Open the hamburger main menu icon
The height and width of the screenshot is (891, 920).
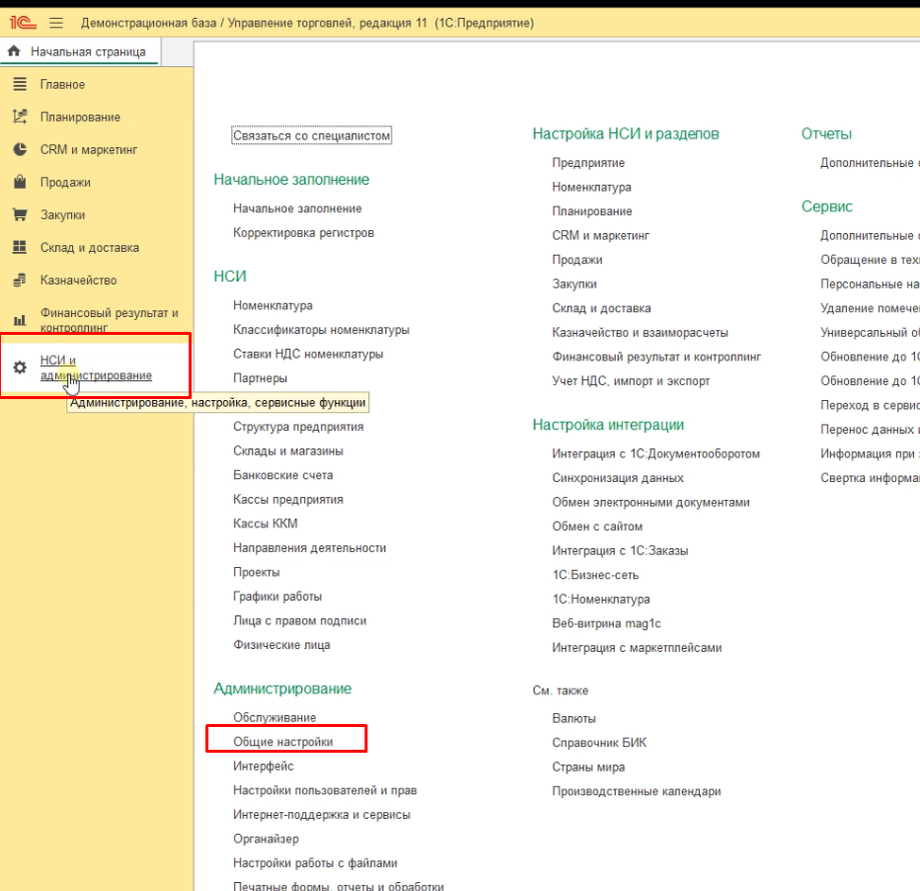click(56, 23)
